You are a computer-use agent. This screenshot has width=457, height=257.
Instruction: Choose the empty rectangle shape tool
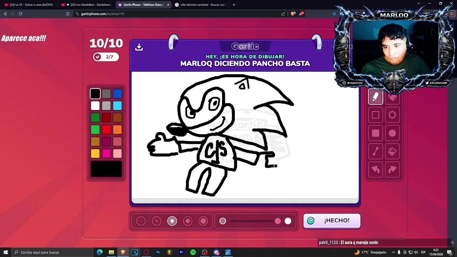[376, 115]
